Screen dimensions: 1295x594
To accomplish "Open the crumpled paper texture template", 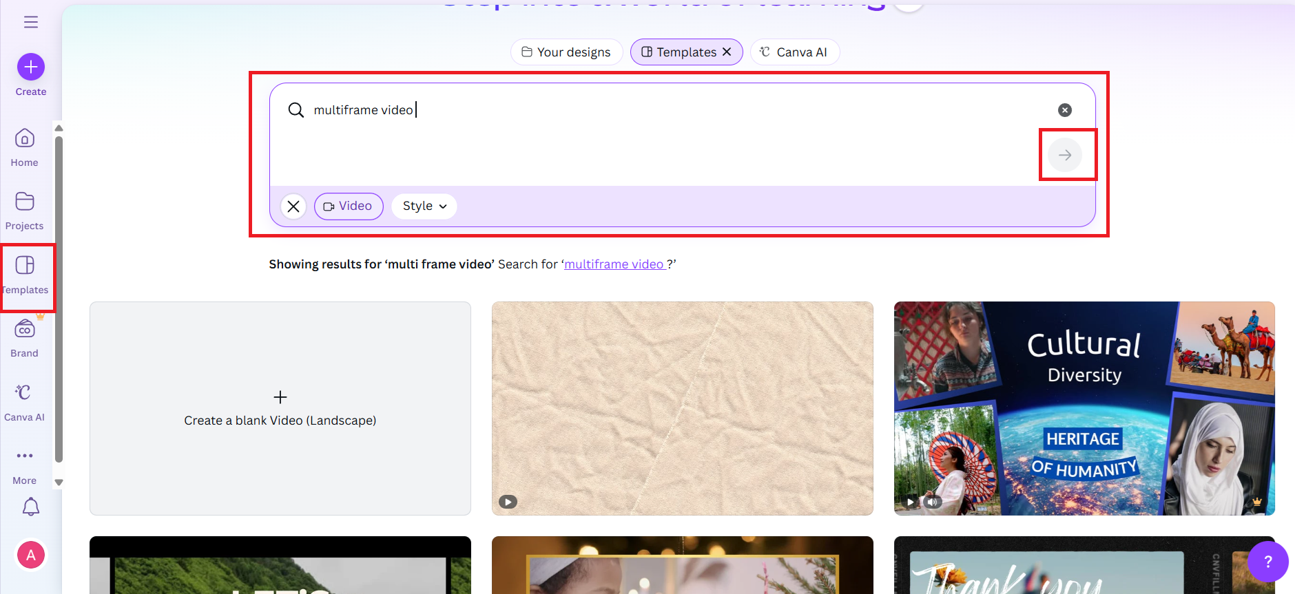I will (x=683, y=408).
